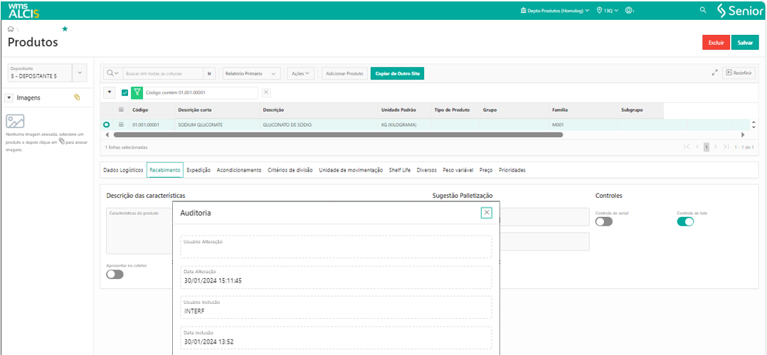767x355 pixels.
Task: Click the header hamburger menu icon in the grid
Action: pos(121,110)
